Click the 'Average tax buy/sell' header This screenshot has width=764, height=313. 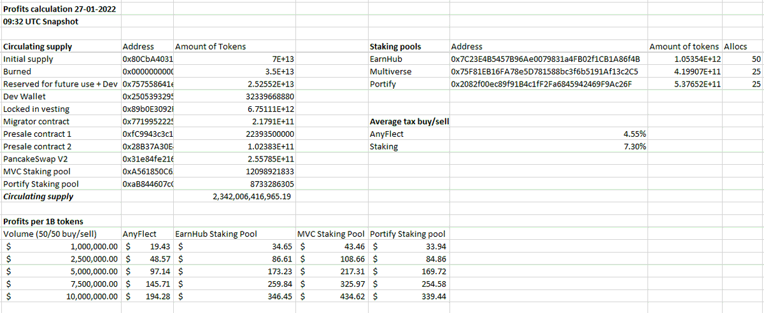click(409, 122)
